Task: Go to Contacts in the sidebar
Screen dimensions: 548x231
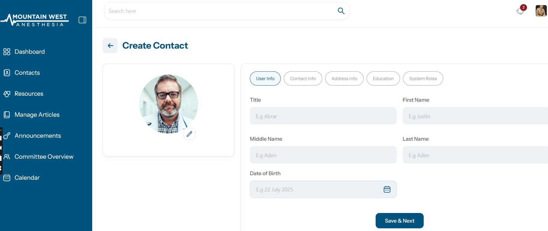Action: point(27,73)
